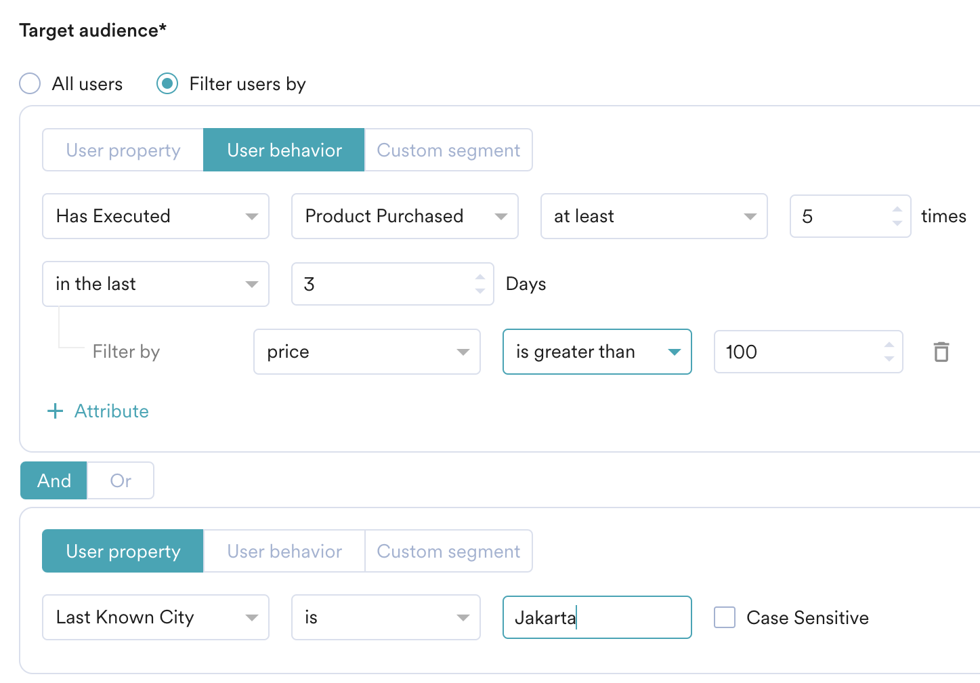Increase the price value 100 stepper
This screenshot has height=683, width=980.
[x=889, y=346]
